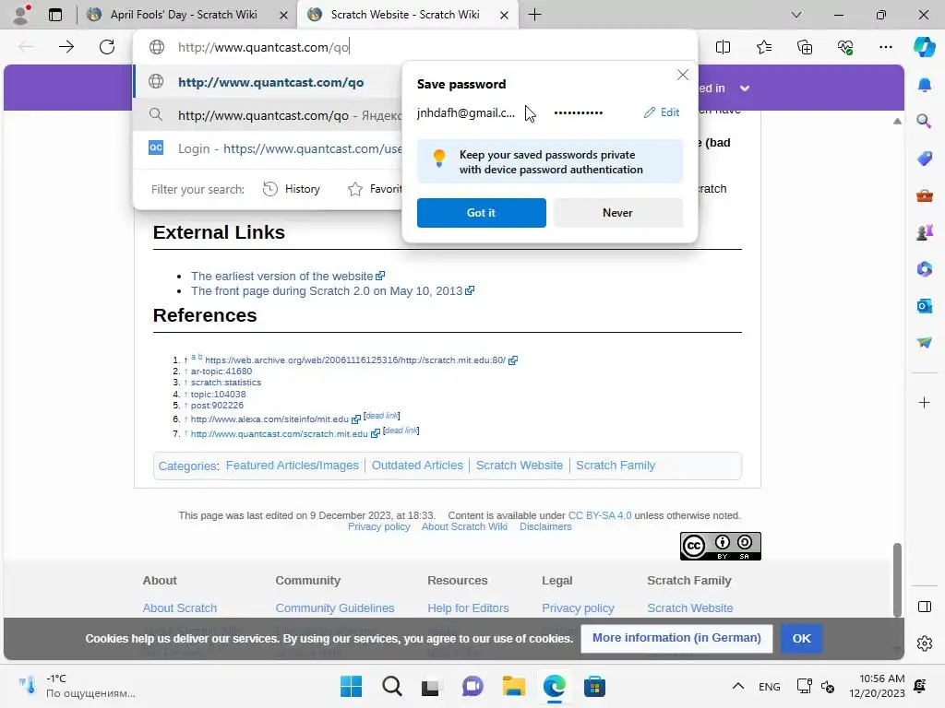Switch to April Fools' Day tab

184,15
